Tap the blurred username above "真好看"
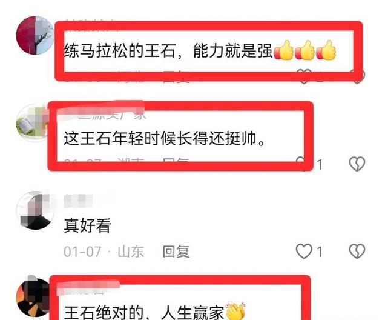Viewport: 385px width, 320px height. pos(79,201)
